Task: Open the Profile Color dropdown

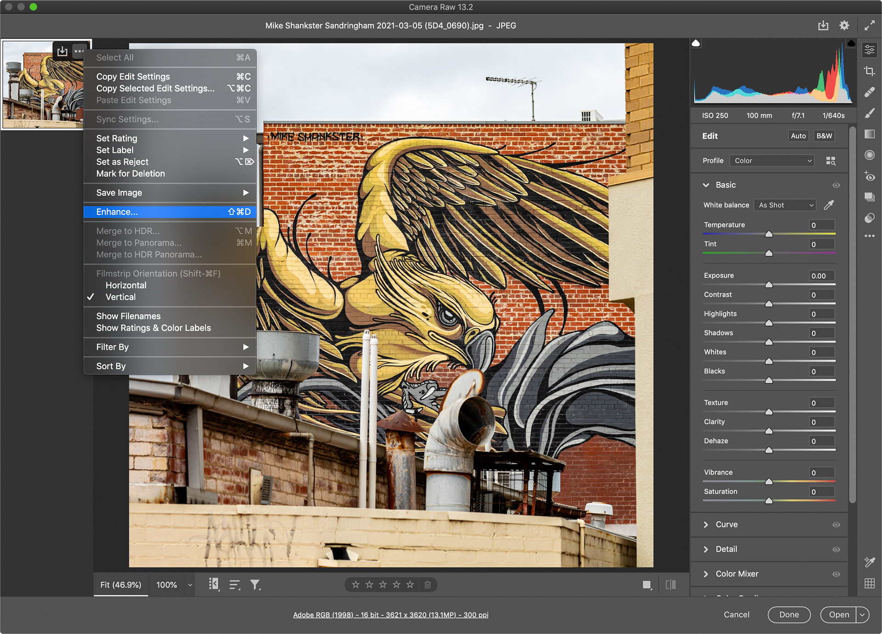Action: [x=772, y=161]
